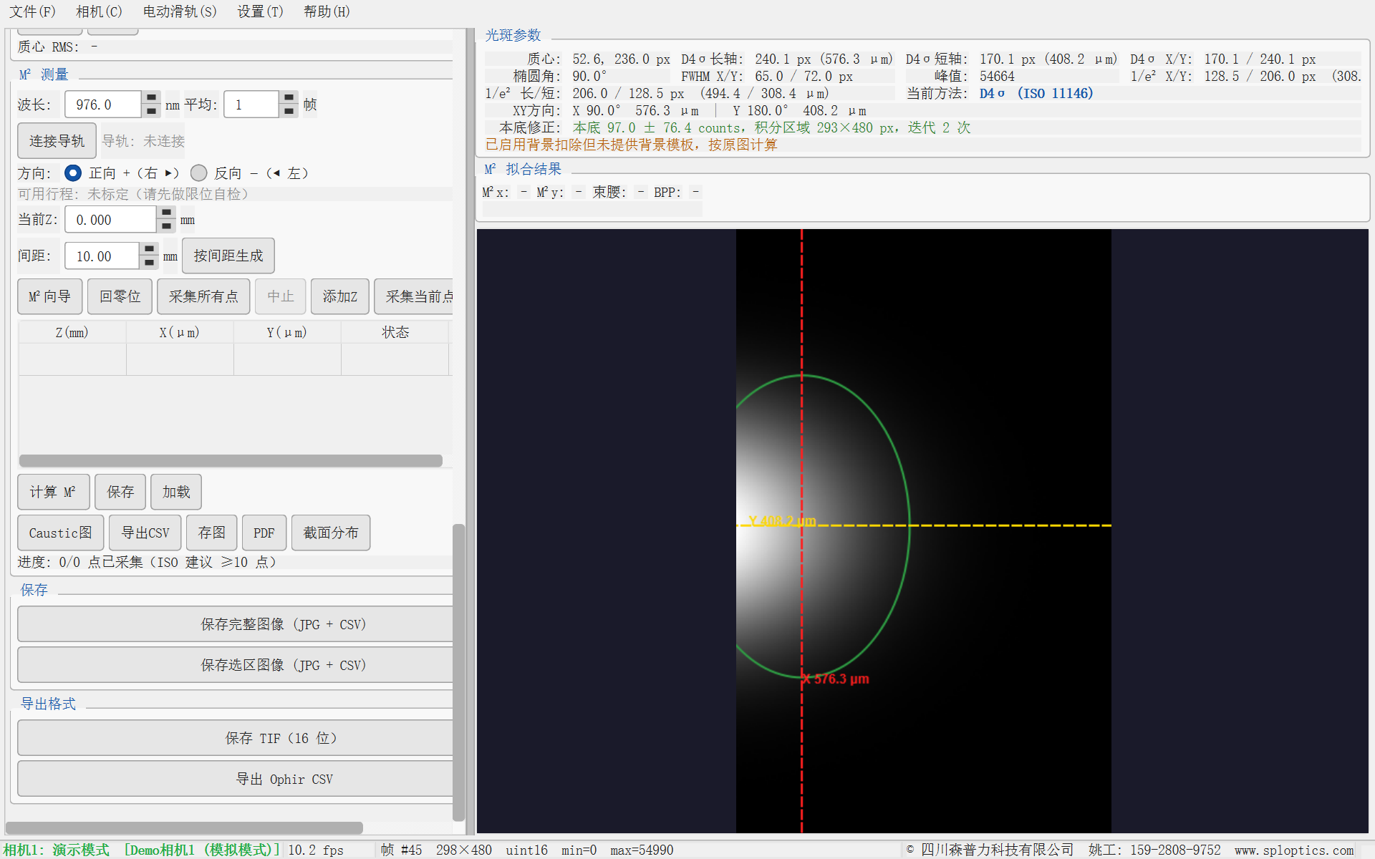Click 采集当前点 button
1375x859 pixels.
(x=414, y=296)
